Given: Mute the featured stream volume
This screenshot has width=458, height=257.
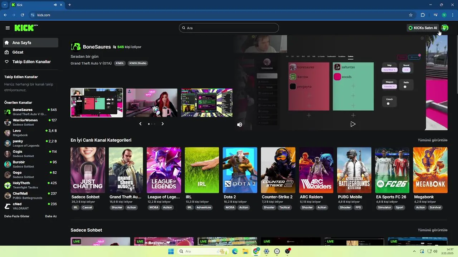Looking at the screenshot, I should tap(240, 125).
